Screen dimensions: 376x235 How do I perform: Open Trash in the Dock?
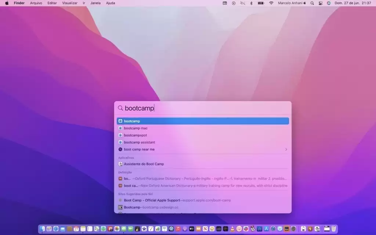333,229
